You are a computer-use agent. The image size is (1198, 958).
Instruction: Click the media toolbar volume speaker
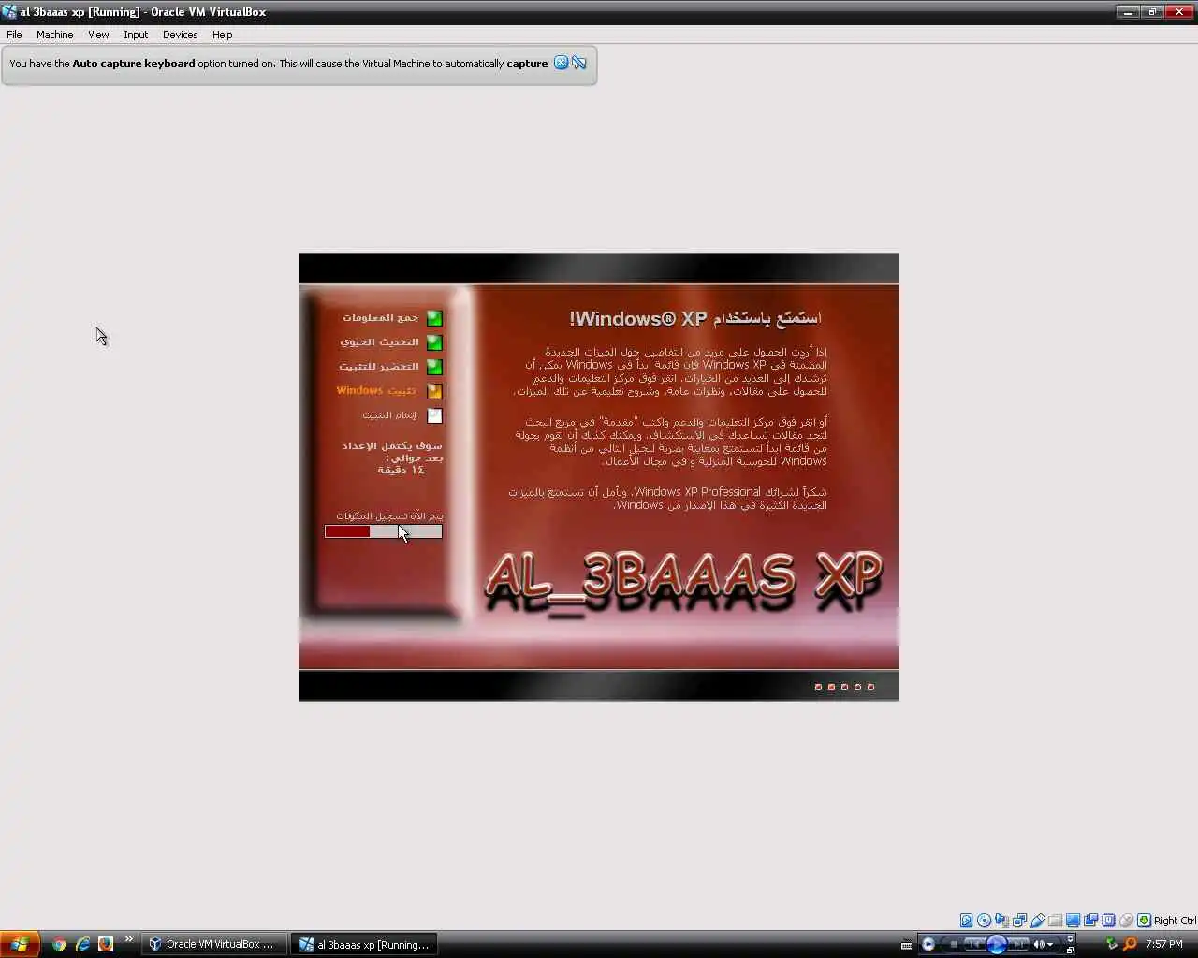[x=1039, y=944]
